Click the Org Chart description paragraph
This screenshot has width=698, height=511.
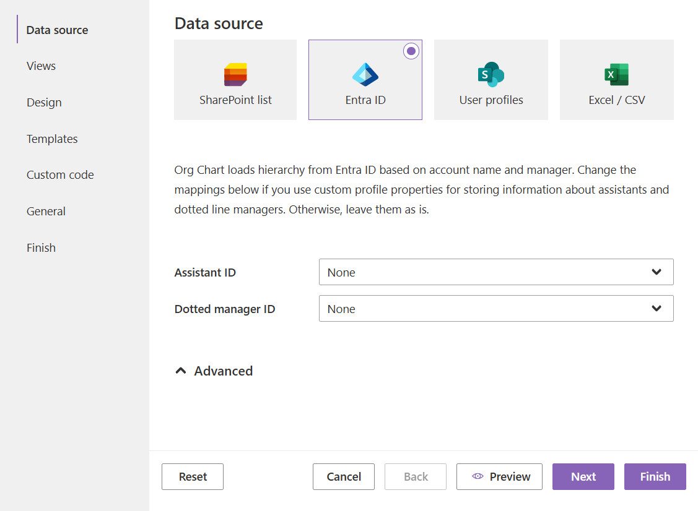point(422,189)
